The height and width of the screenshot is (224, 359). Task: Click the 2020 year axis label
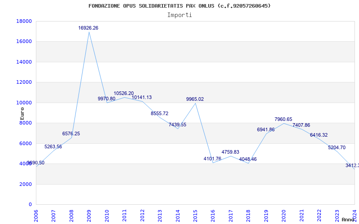pos(284,215)
